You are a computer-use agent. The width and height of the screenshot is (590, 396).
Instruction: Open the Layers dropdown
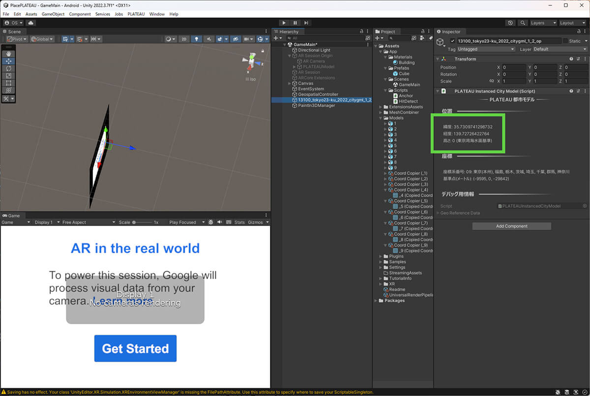[543, 23]
